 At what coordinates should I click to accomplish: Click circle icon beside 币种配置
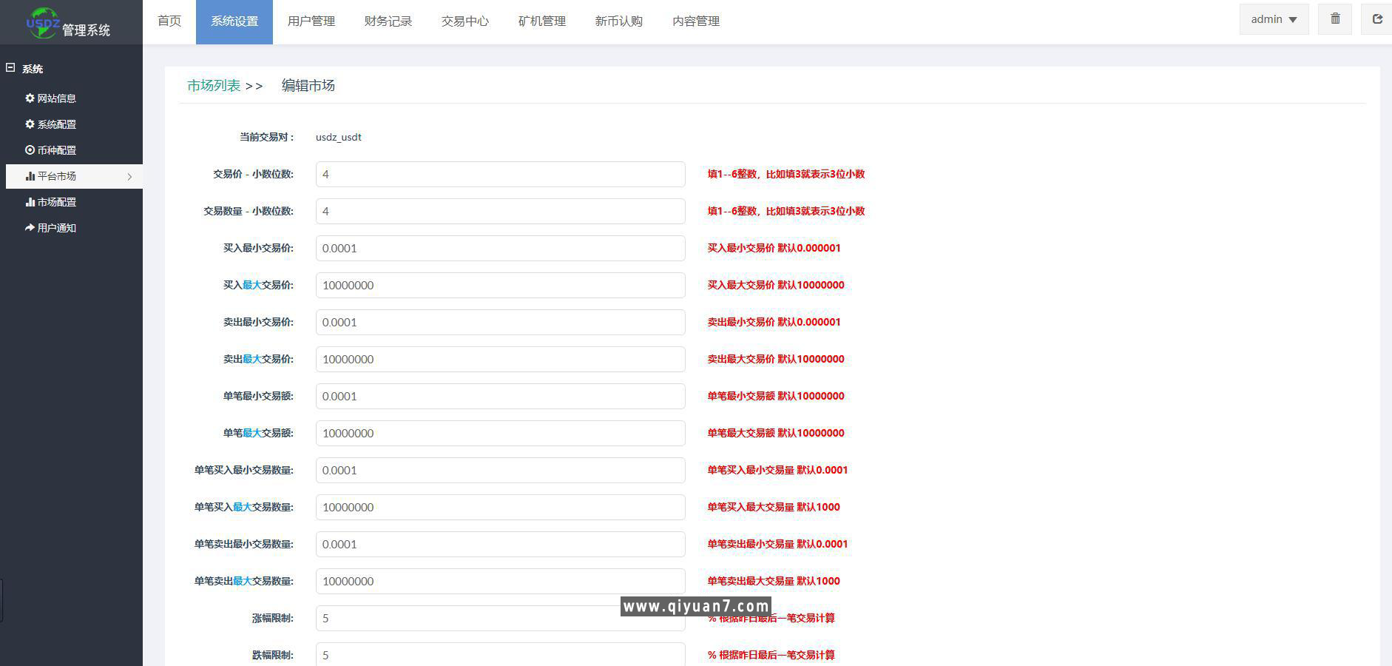pos(30,150)
